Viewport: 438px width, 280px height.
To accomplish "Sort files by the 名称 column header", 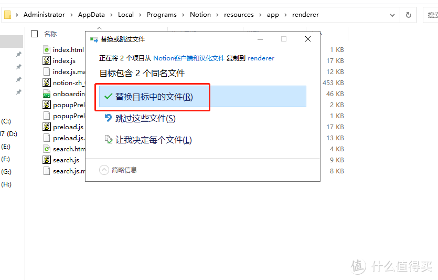I will pos(50,34).
